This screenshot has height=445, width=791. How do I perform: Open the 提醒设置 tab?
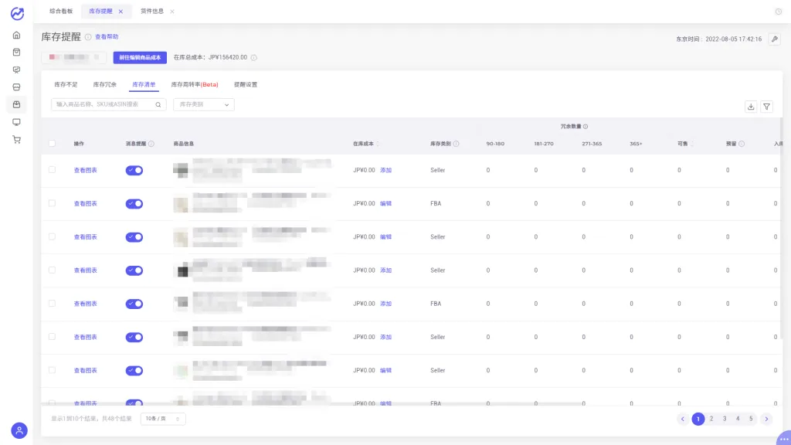246,84
